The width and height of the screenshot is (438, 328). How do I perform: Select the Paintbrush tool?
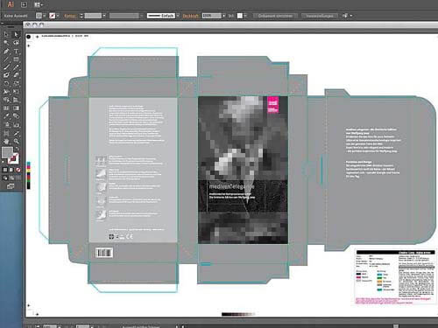6,66
